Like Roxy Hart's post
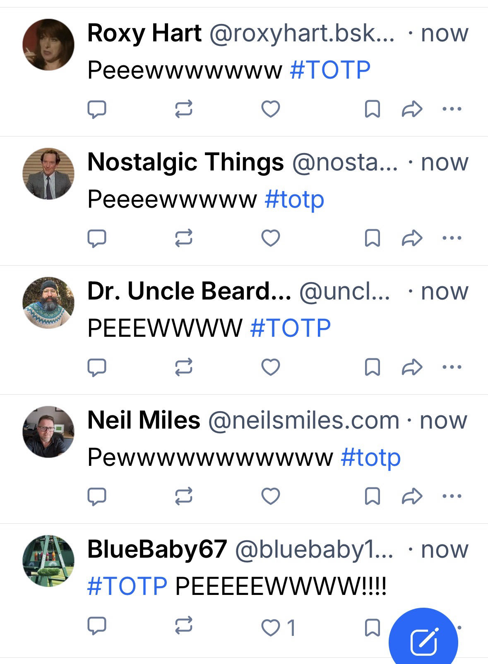488x664 pixels. (271, 109)
